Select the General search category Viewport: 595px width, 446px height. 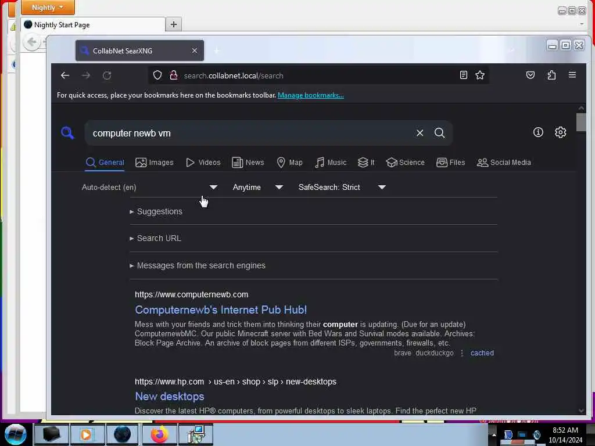(x=105, y=163)
